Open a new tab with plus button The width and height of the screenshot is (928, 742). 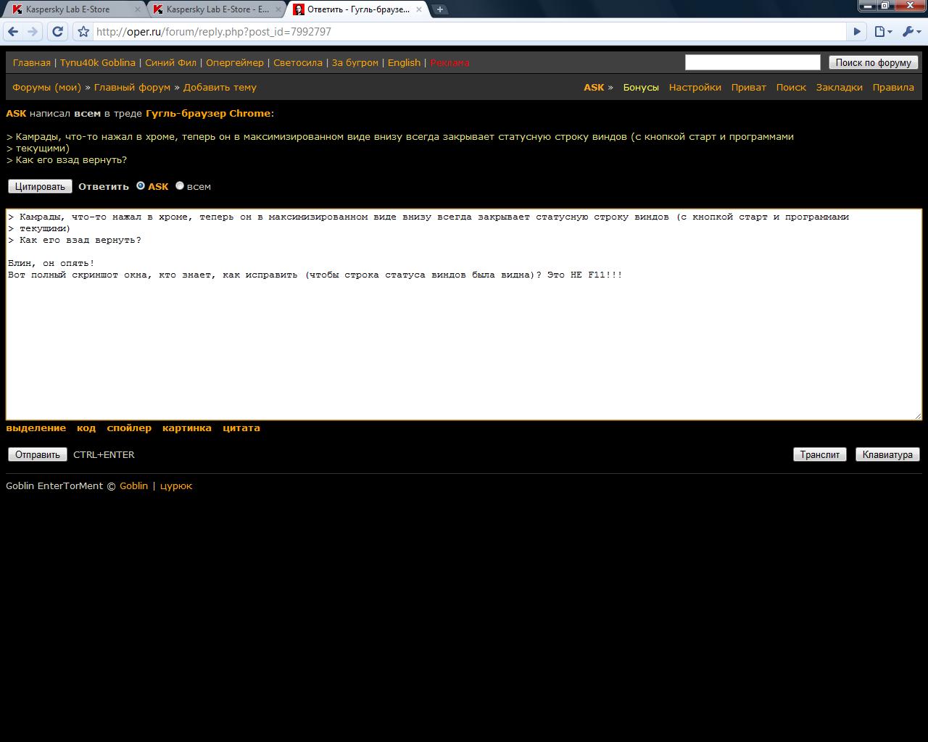[439, 9]
